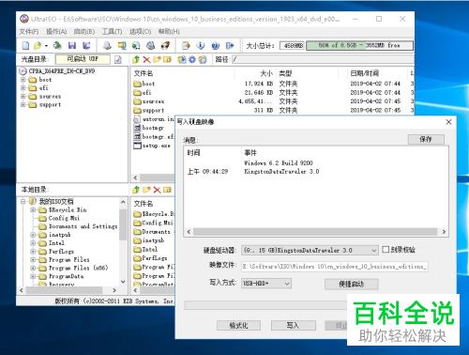Click the 格式化 button
This screenshot has width=469, height=355.
[238, 326]
